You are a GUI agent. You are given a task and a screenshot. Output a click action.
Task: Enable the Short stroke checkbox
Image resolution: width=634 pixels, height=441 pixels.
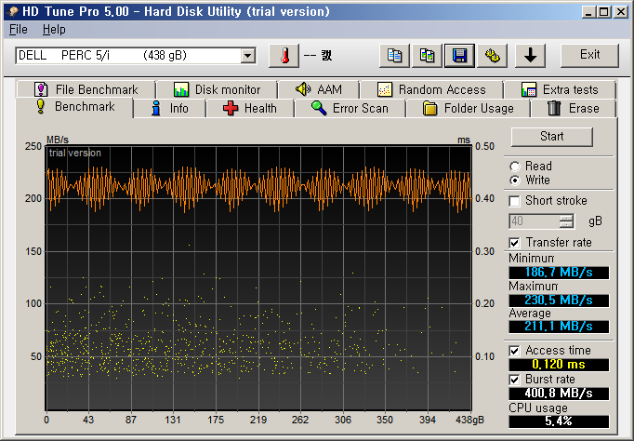click(x=514, y=201)
